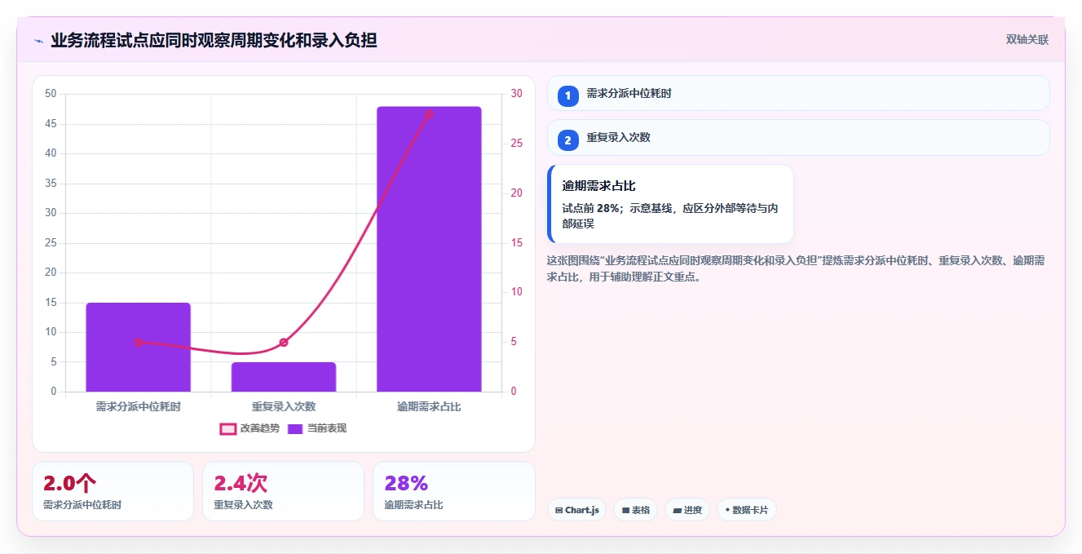Click the title 业务流程试点应同时观察周期变化和录入负担
The height and width of the screenshot is (554, 1082).
214,40
